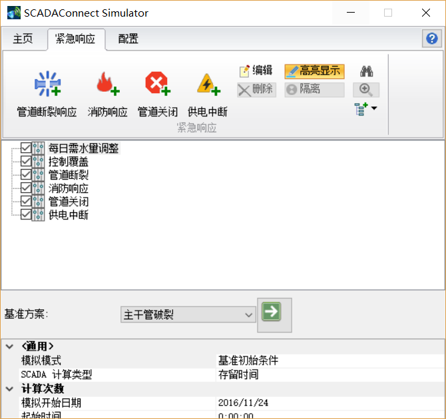The width and height of the screenshot is (446, 419).
Task: Toggle 管道关闭 checkbox in tree
Action: [x=26, y=202]
